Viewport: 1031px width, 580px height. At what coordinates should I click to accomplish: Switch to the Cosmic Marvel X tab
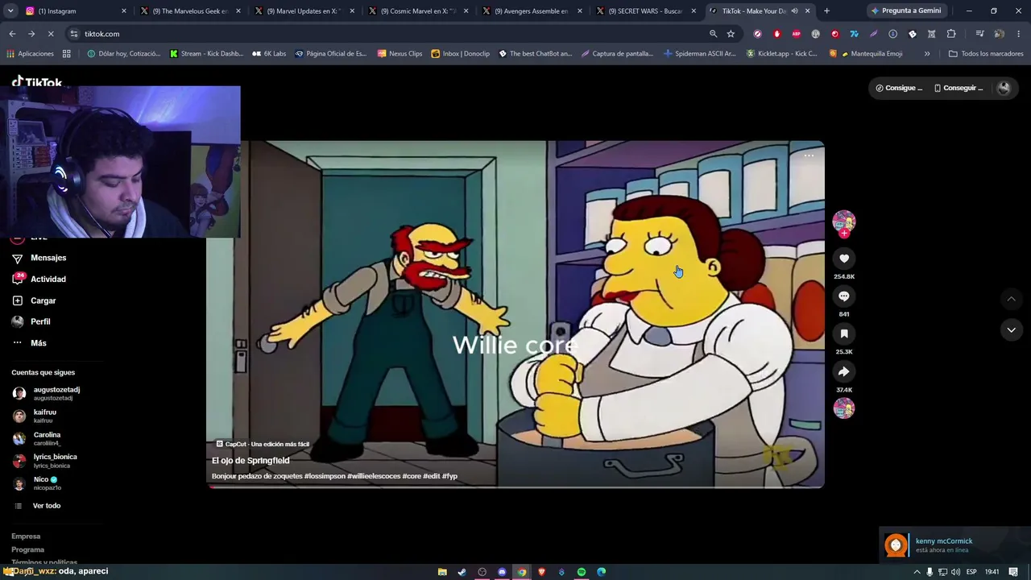pos(419,11)
